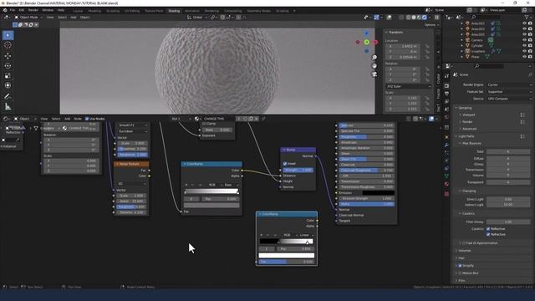Toggle the camera view icon in viewport

pos(374,74)
